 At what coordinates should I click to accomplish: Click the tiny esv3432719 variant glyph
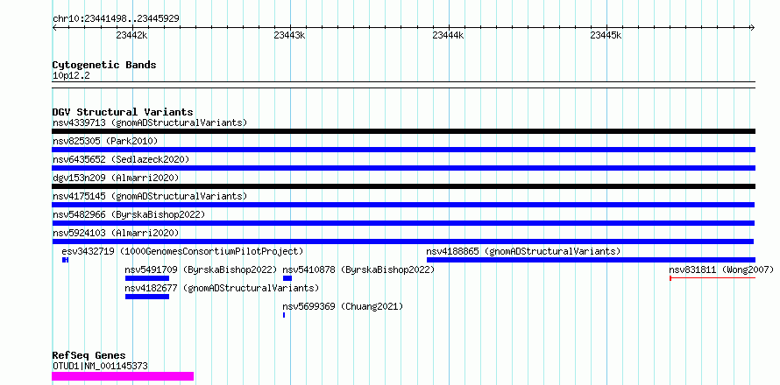[x=65, y=260]
